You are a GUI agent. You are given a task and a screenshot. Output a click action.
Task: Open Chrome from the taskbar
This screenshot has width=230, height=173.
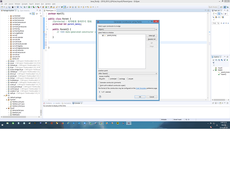click(x=101, y=123)
